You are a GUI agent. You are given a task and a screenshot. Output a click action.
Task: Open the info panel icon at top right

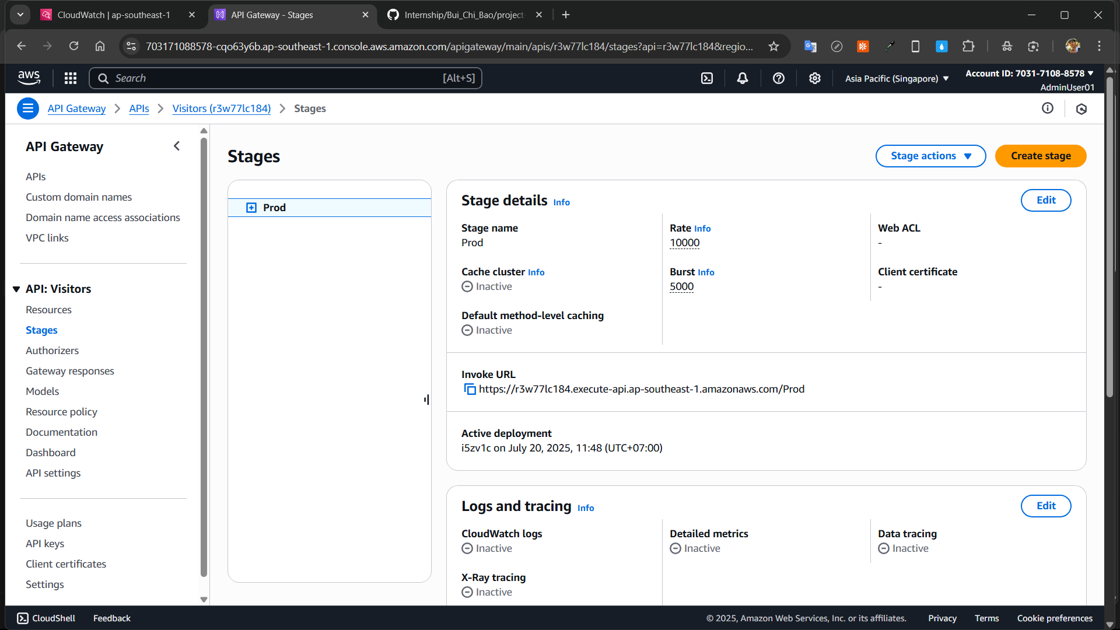pos(1048,108)
